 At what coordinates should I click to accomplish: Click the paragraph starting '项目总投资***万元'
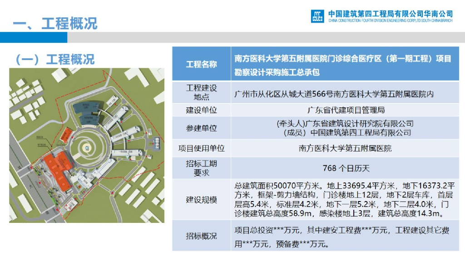[341, 237]
